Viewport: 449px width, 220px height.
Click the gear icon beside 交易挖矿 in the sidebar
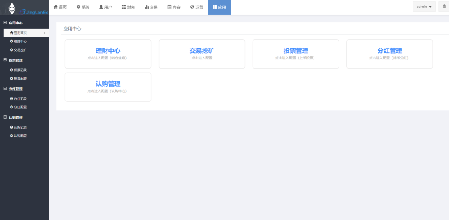(11, 50)
